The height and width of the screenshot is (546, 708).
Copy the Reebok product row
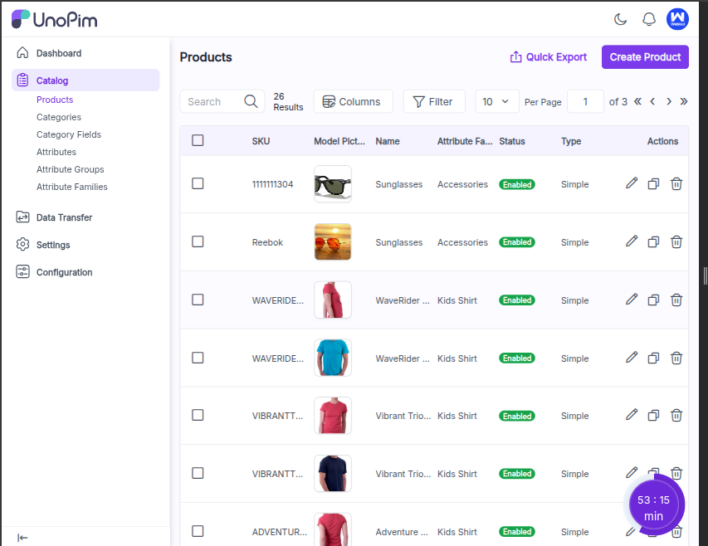pos(653,241)
